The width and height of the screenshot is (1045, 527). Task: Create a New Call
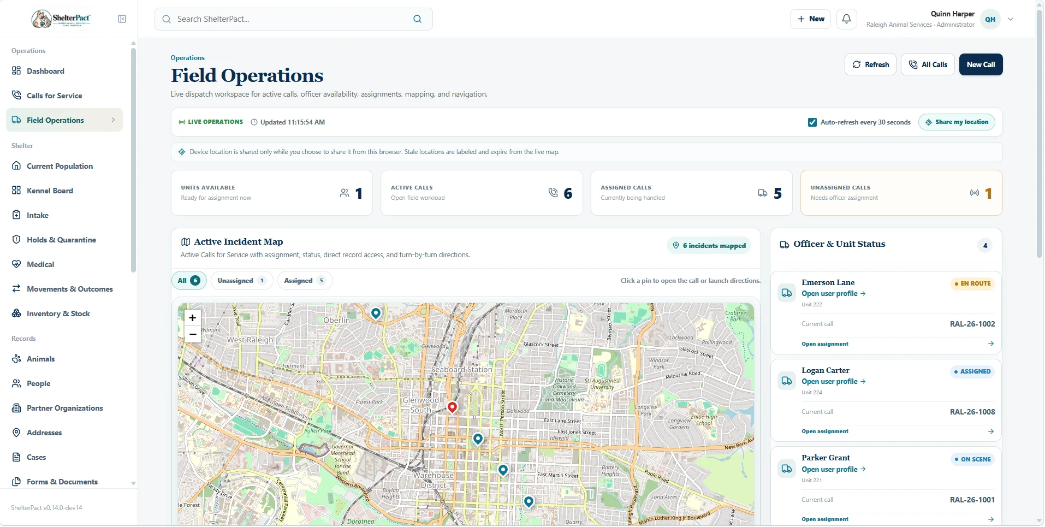[981, 64]
